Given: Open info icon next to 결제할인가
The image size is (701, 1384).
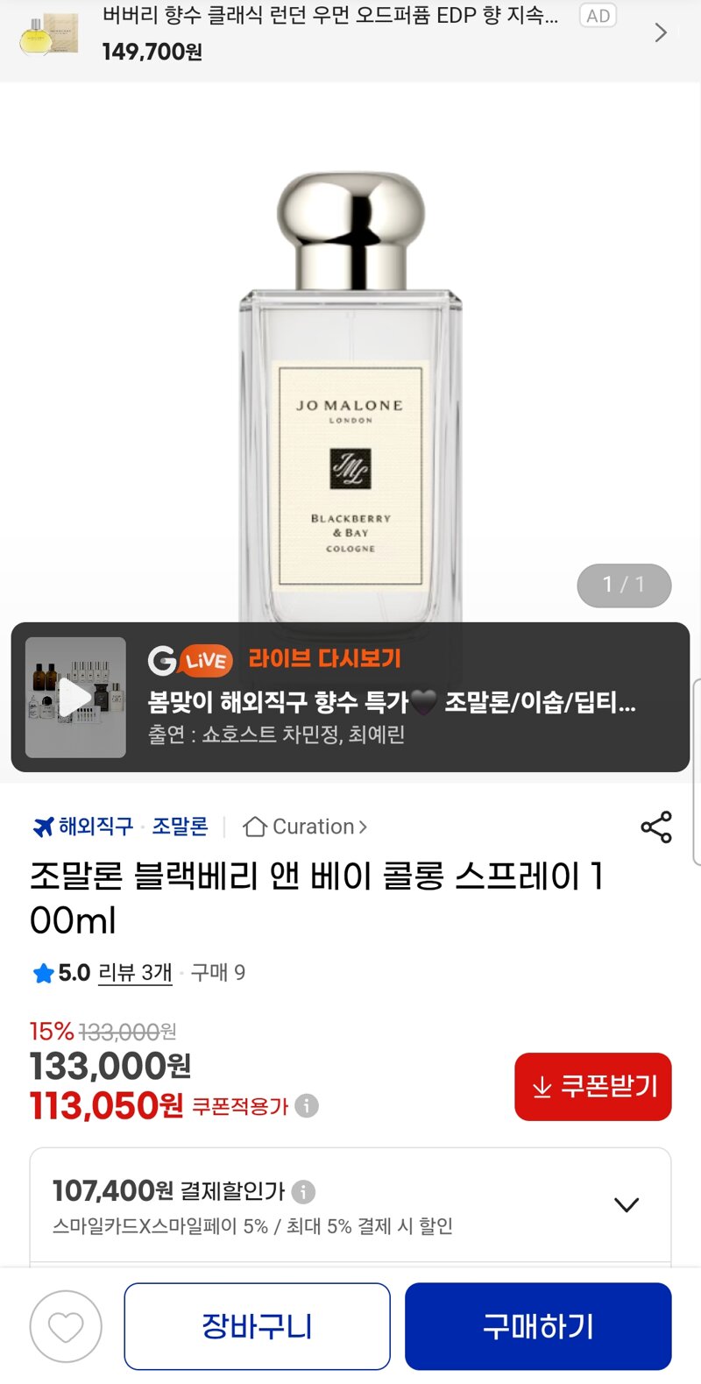Looking at the screenshot, I should pyautogui.click(x=303, y=1192).
